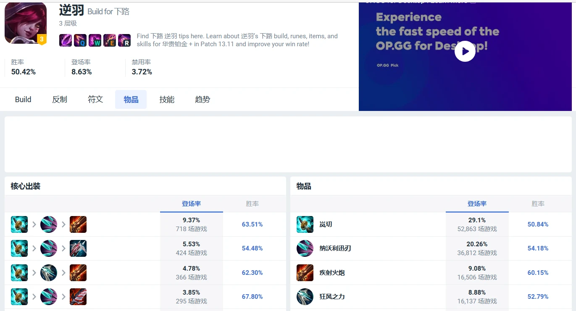Click 狂风之力 item icon in 物品 list
Screen dimensions: 576x311
(305, 297)
